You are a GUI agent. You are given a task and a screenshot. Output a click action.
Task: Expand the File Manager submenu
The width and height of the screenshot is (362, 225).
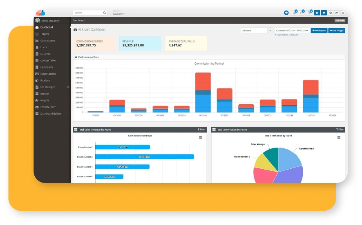(x=68, y=87)
